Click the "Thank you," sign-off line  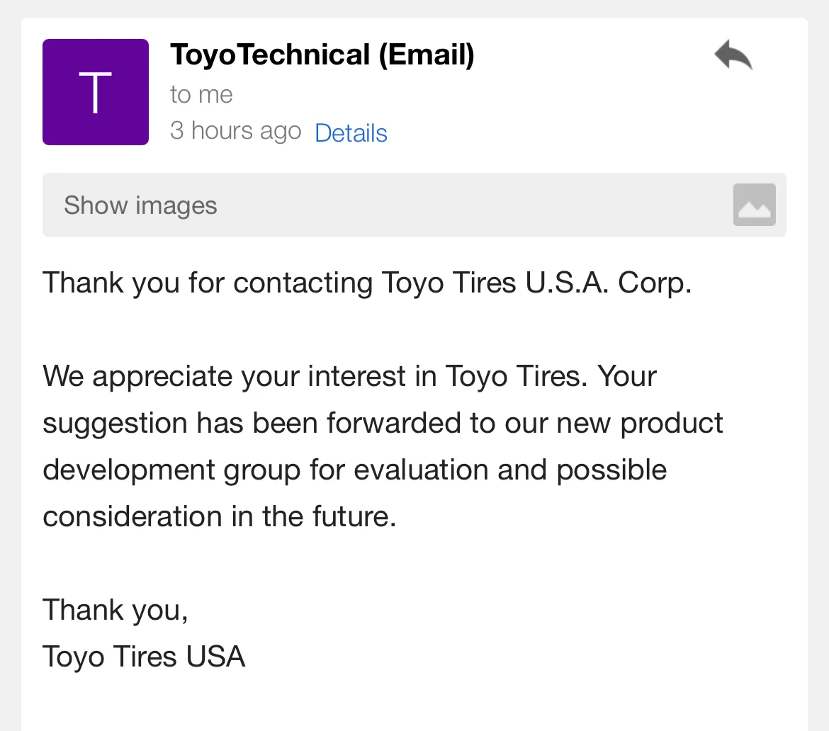(115, 610)
